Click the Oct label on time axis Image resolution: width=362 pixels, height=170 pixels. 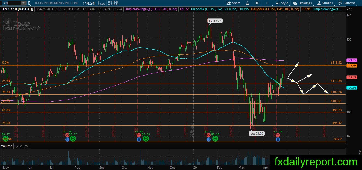point(124,167)
